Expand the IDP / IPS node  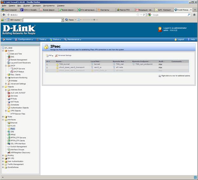click(x=3, y=158)
